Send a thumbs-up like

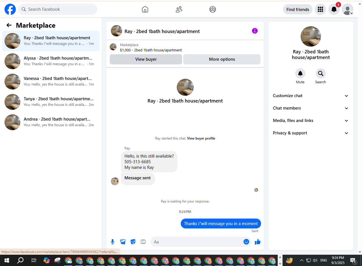coord(258,242)
